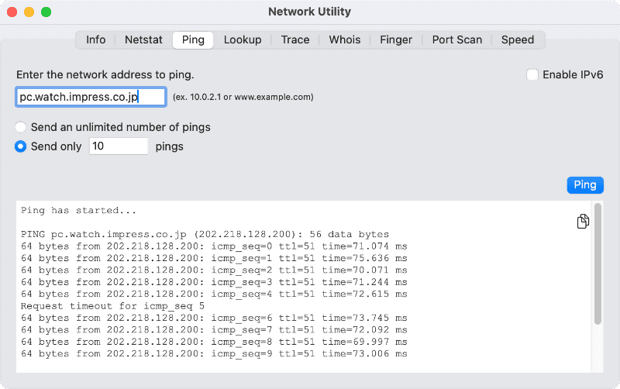Image resolution: width=620 pixels, height=389 pixels.
Task: Open the Finger tab
Action: pyautogui.click(x=396, y=40)
